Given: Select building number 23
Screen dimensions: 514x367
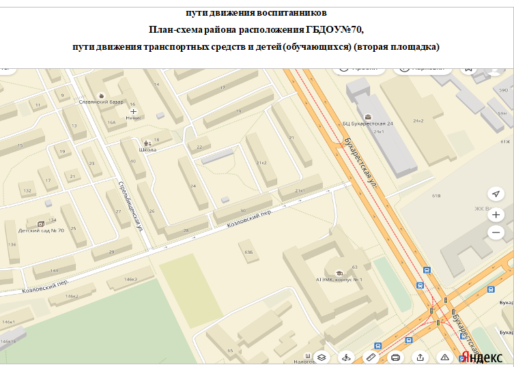Looking at the screenshot, I should point(91,163).
